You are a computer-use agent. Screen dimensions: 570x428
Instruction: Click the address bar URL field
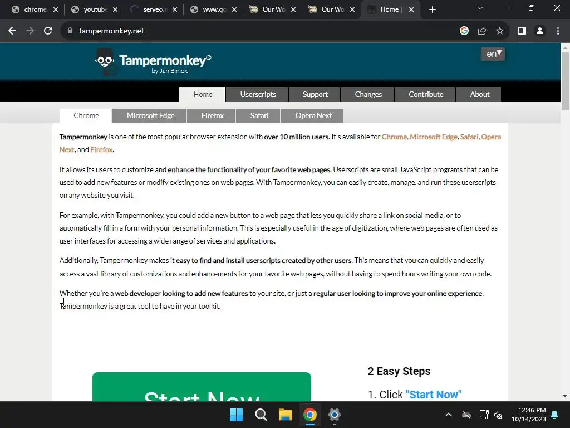click(x=262, y=31)
